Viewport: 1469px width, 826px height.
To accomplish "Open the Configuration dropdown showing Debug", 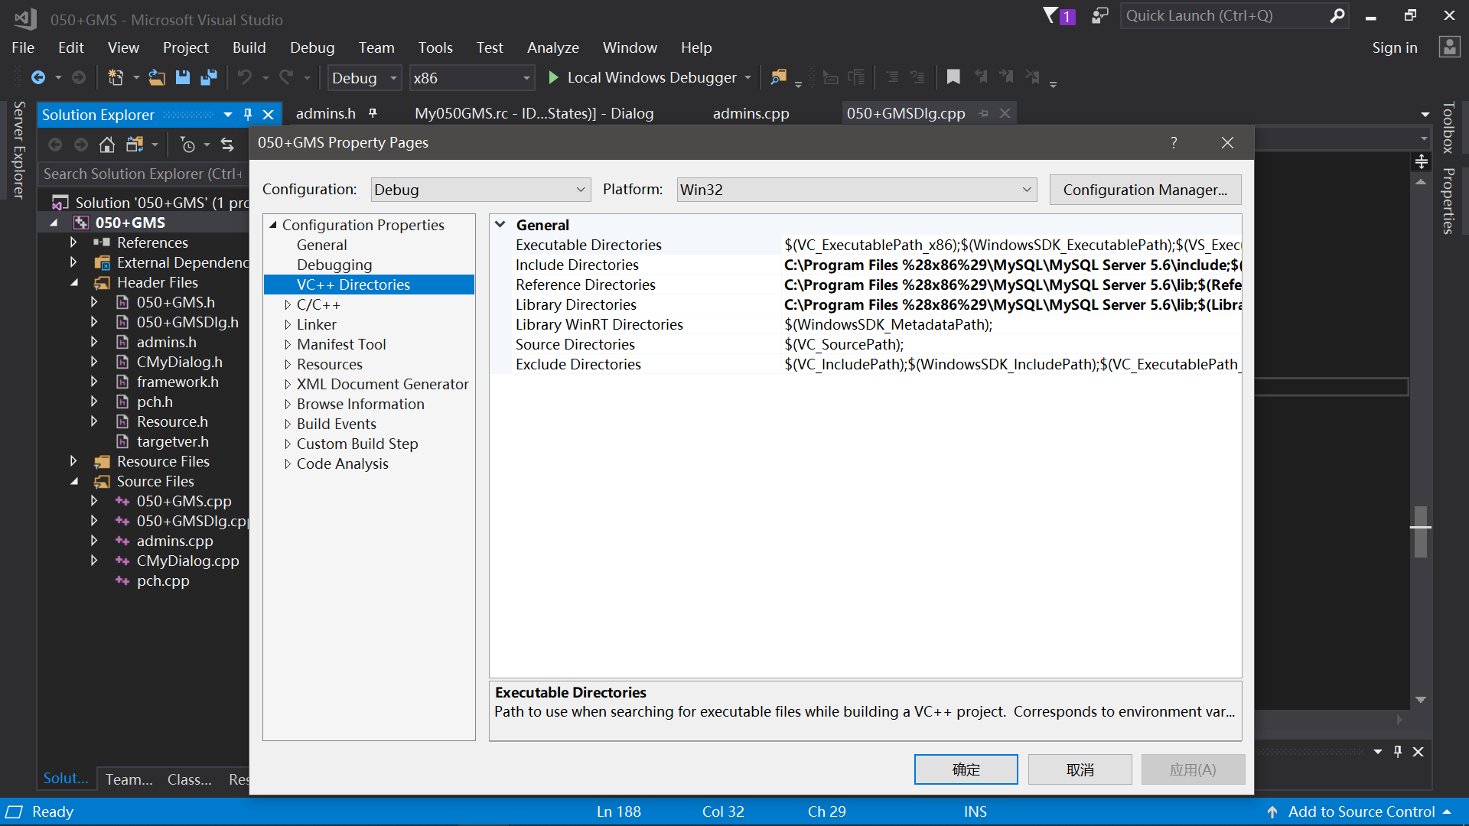I will point(480,189).
